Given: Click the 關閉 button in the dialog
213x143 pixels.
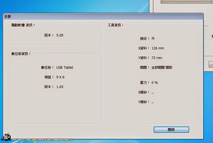Looking at the screenshot, I should pyautogui.click(x=171, y=130).
